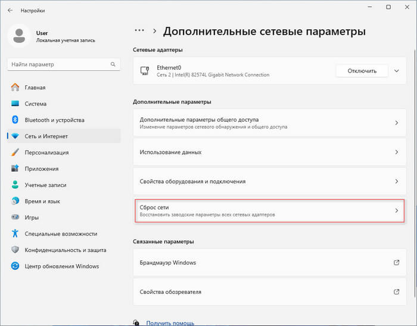Select Система in the sidebar
Screen dimensions: 417x326
pos(64,104)
